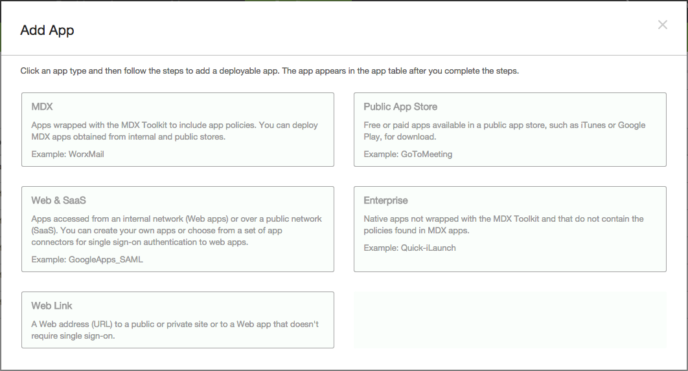The height and width of the screenshot is (371, 688).
Task: Click the MDX Toolkit description text
Action: (174, 131)
